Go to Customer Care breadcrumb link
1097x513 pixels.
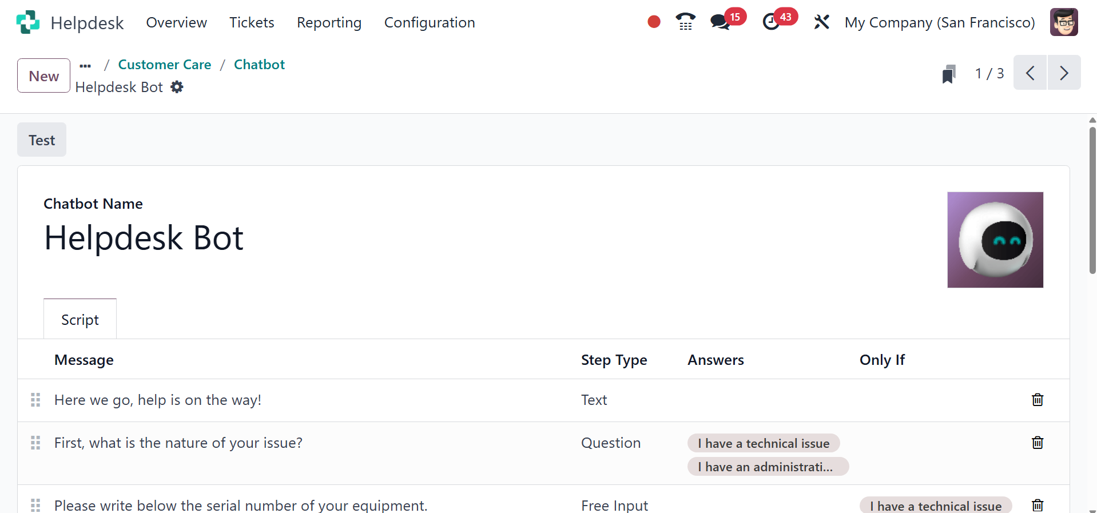pyautogui.click(x=164, y=65)
